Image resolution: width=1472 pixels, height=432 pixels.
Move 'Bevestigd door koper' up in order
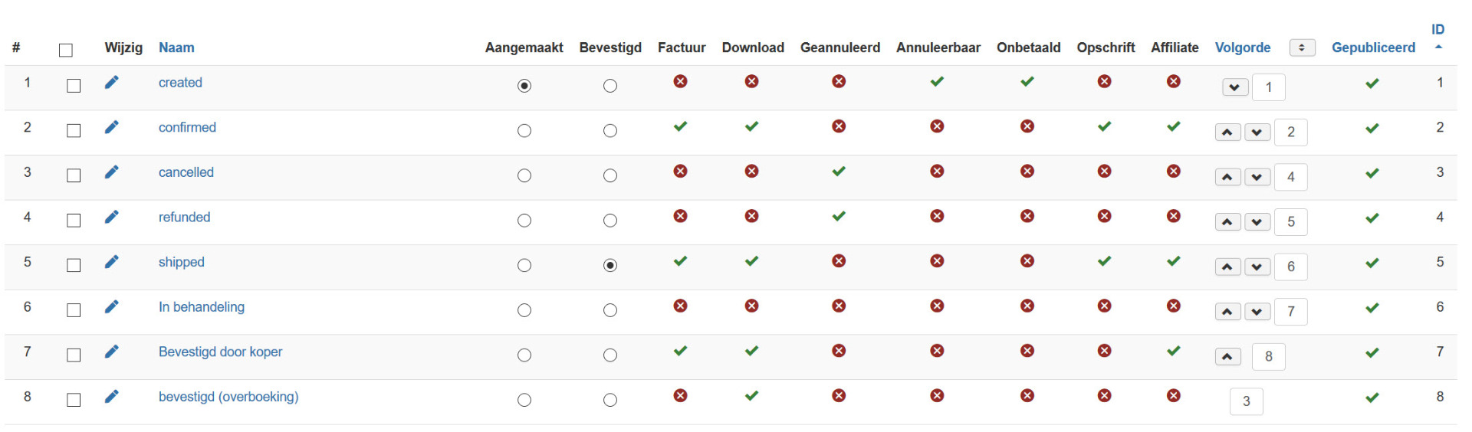click(x=1228, y=357)
